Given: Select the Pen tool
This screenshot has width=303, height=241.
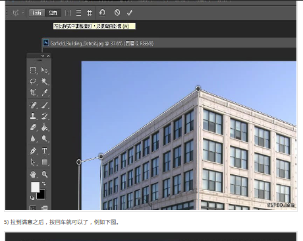Looking at the screenshot, I should [x=33, y=151].
